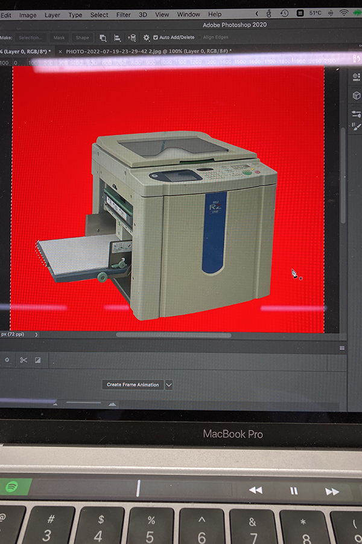The height and width of the screenshot is (544, 362).
Task: Open the Filter menu
Action: (123, 15)
